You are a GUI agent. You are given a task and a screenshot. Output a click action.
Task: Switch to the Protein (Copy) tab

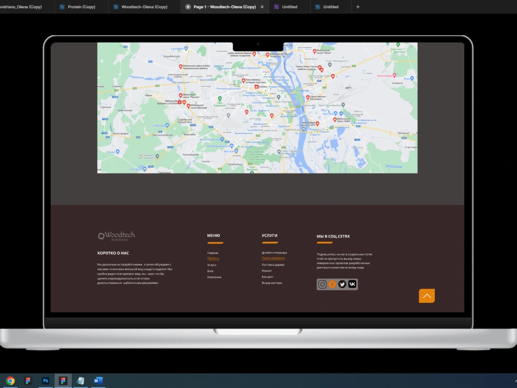pos(82,7)
